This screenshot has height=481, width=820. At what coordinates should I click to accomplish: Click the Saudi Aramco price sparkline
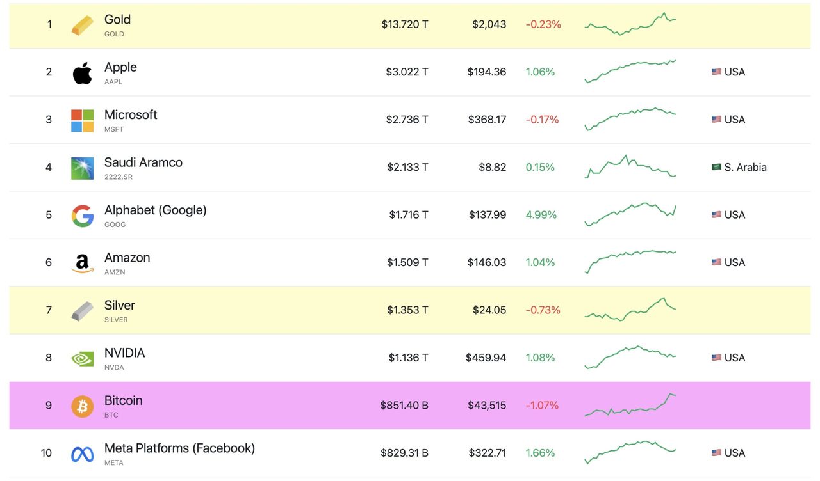point(630,166)
